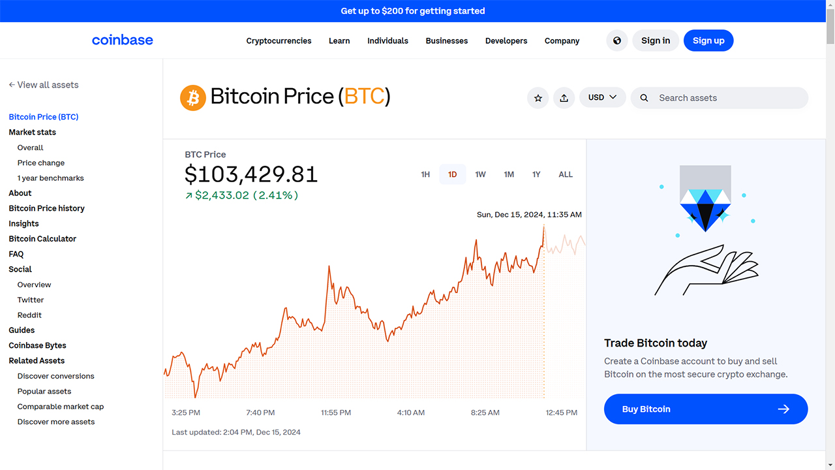Click the star watchlist icon

click(538, 98)
